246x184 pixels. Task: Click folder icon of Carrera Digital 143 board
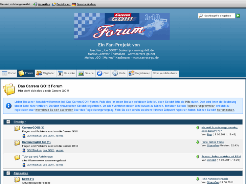[x=17, y=143]
